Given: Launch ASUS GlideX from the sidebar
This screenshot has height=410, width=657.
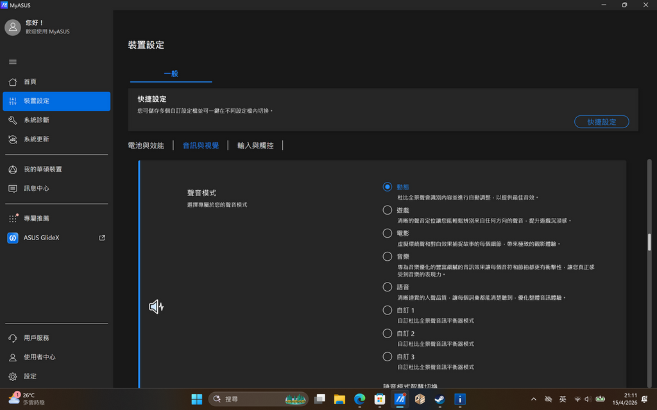Looking at the screenshot, I should (38, 237).
